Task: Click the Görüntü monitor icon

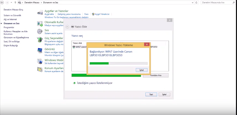Action: coord(40,51)
